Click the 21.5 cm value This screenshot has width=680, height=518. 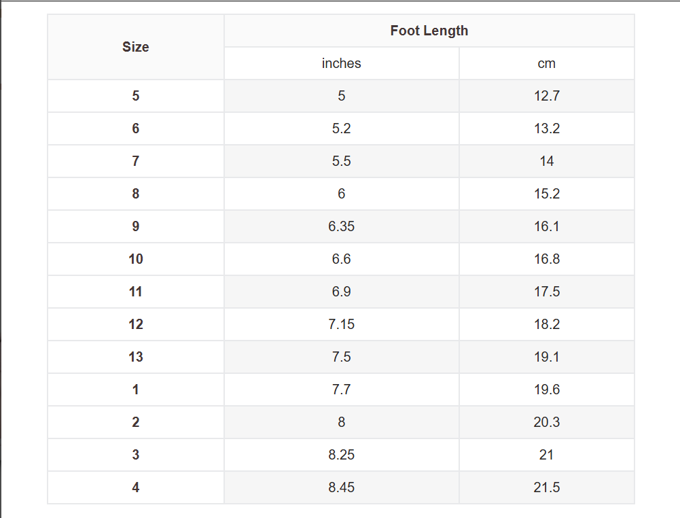click(546, 487)
